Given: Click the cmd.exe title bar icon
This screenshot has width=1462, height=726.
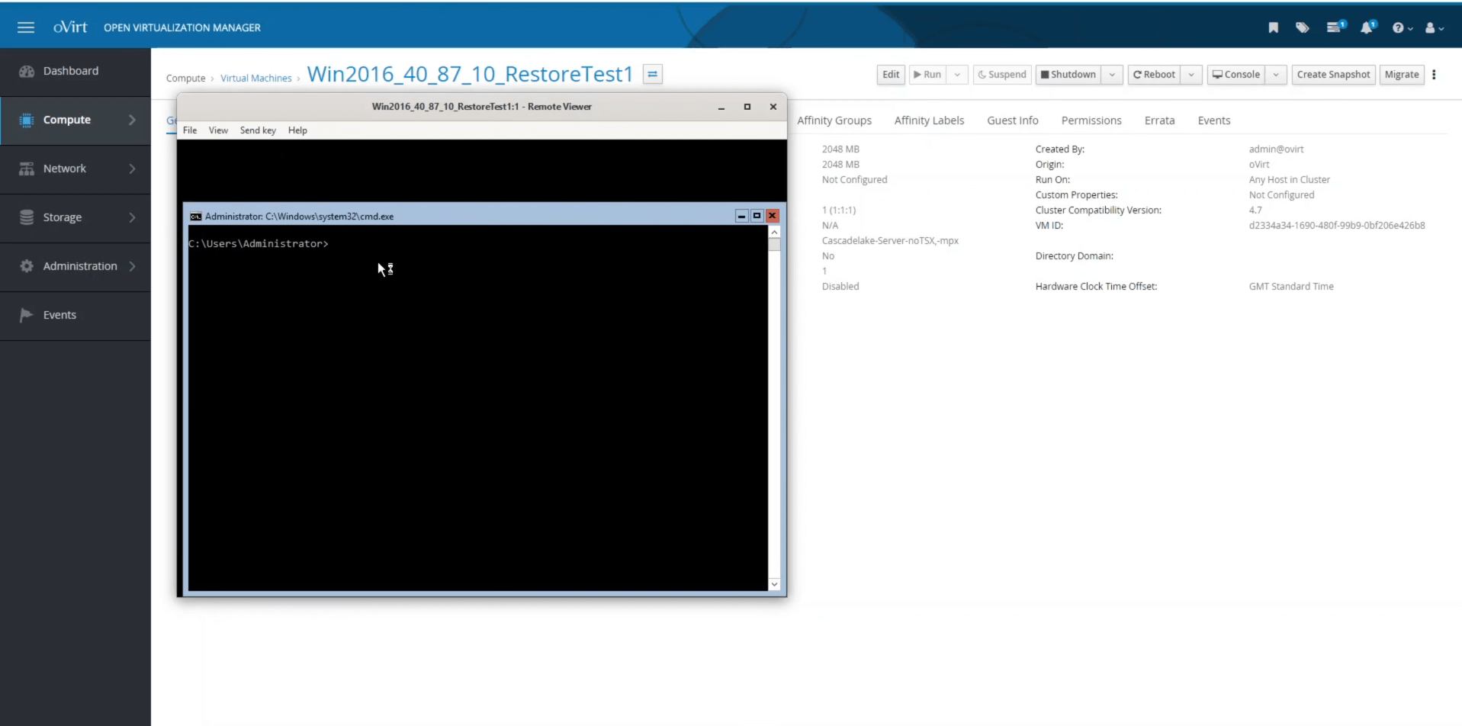Looking at the screenshot, I should tap(195, 217).
